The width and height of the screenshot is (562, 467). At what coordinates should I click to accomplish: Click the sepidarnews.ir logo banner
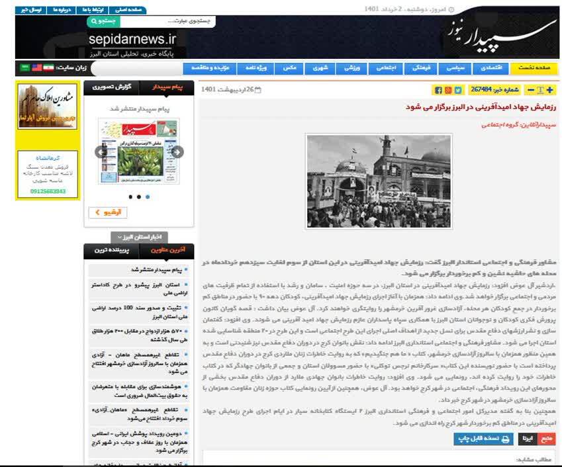(132, 44)
